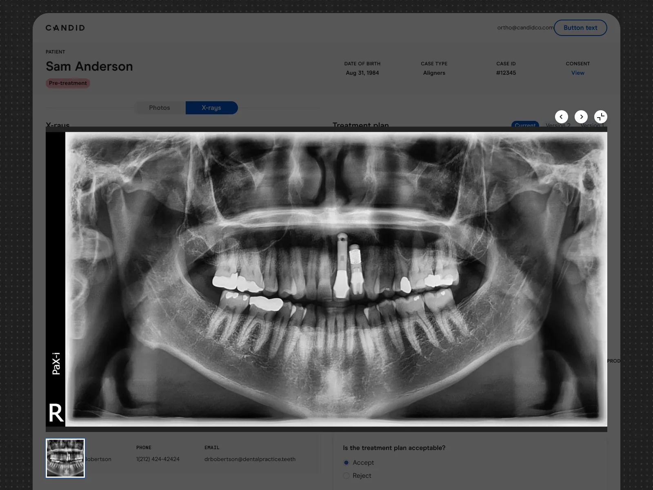Click the enlarged panoramic X-ray image
This screenshot has width=653, height=490.
click(x=326, y=279)
